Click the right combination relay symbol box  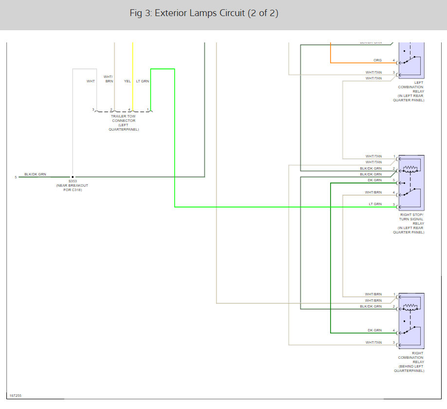411,321
